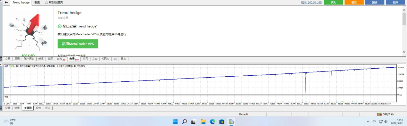Image resolution: width=407 pixels, height=126 pixels.
Task: Switch to the 文章 articles tab
Action: (x=95, y=59)
